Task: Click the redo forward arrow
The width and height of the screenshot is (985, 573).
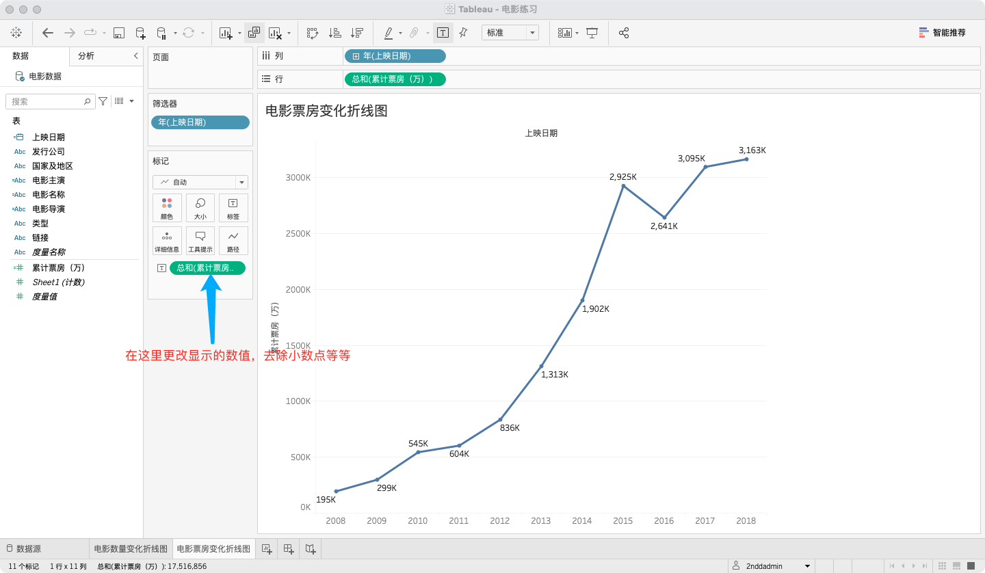Action: tap(69, 32)
